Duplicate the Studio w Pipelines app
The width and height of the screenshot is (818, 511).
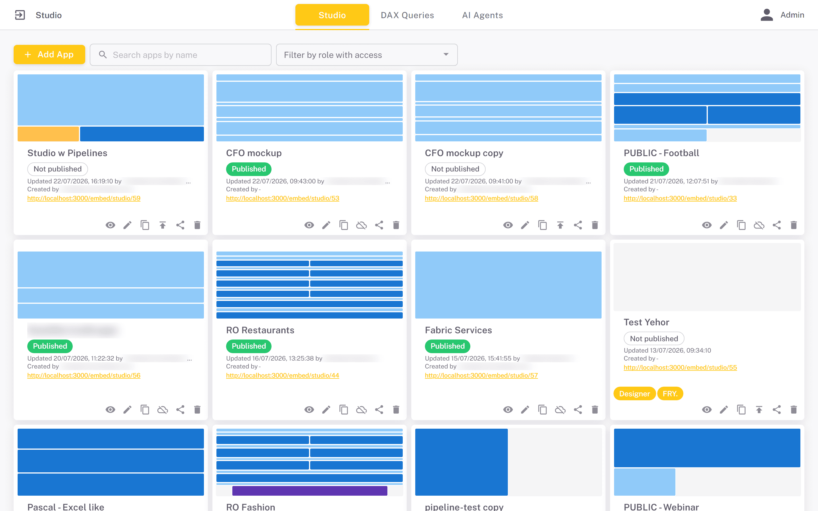point(145,225)
